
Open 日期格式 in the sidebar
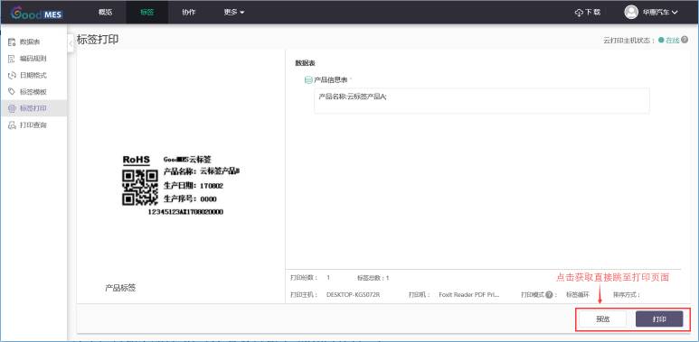tap(33, 75)
